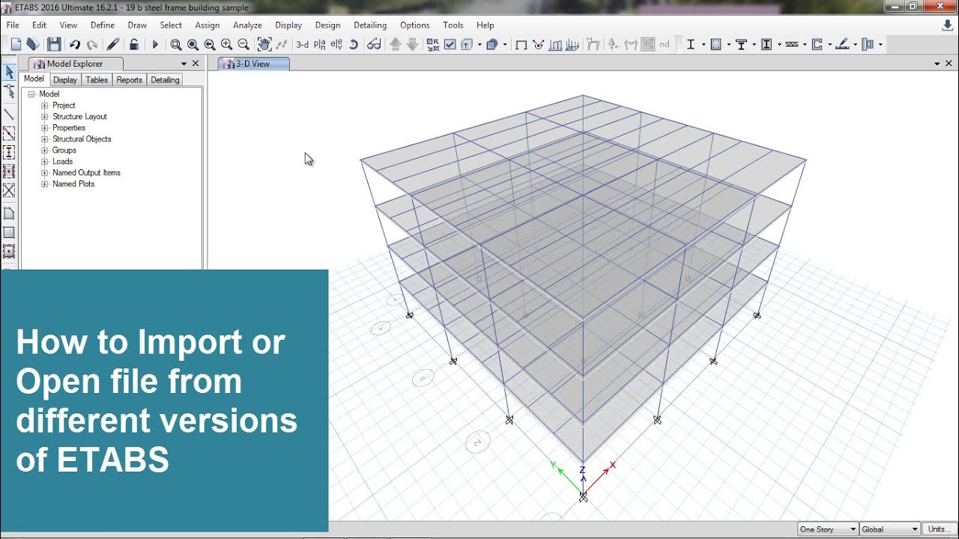Expand the Project tree node
This screenshot has width=959, height=539.
pos(45,106)
